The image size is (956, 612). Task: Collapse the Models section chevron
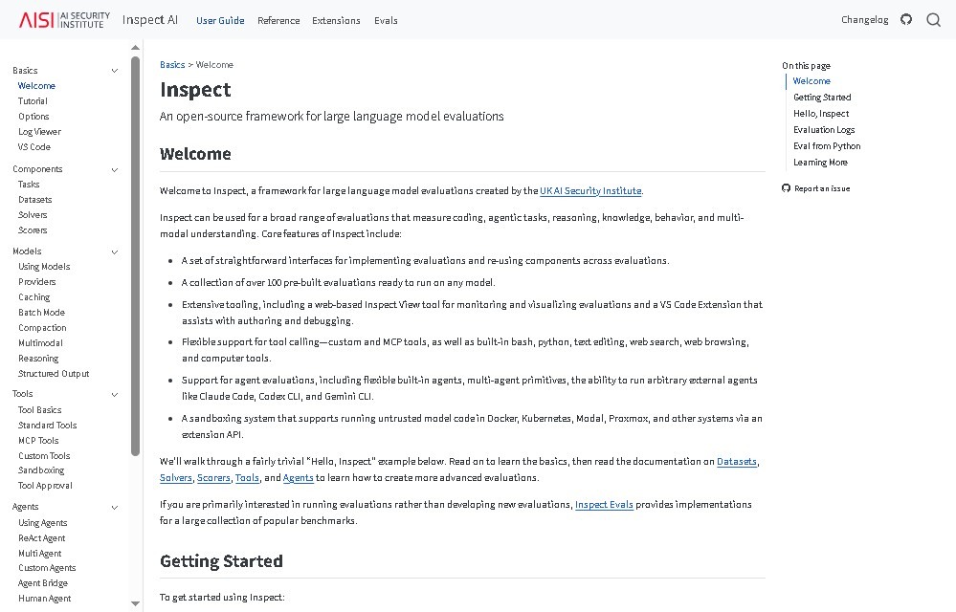pos(115,251)
